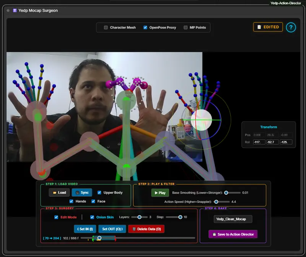Click the Action Speed slider handle
This screenshot has height=257, width=306.
pyautogui.click(x=216, y=202)
